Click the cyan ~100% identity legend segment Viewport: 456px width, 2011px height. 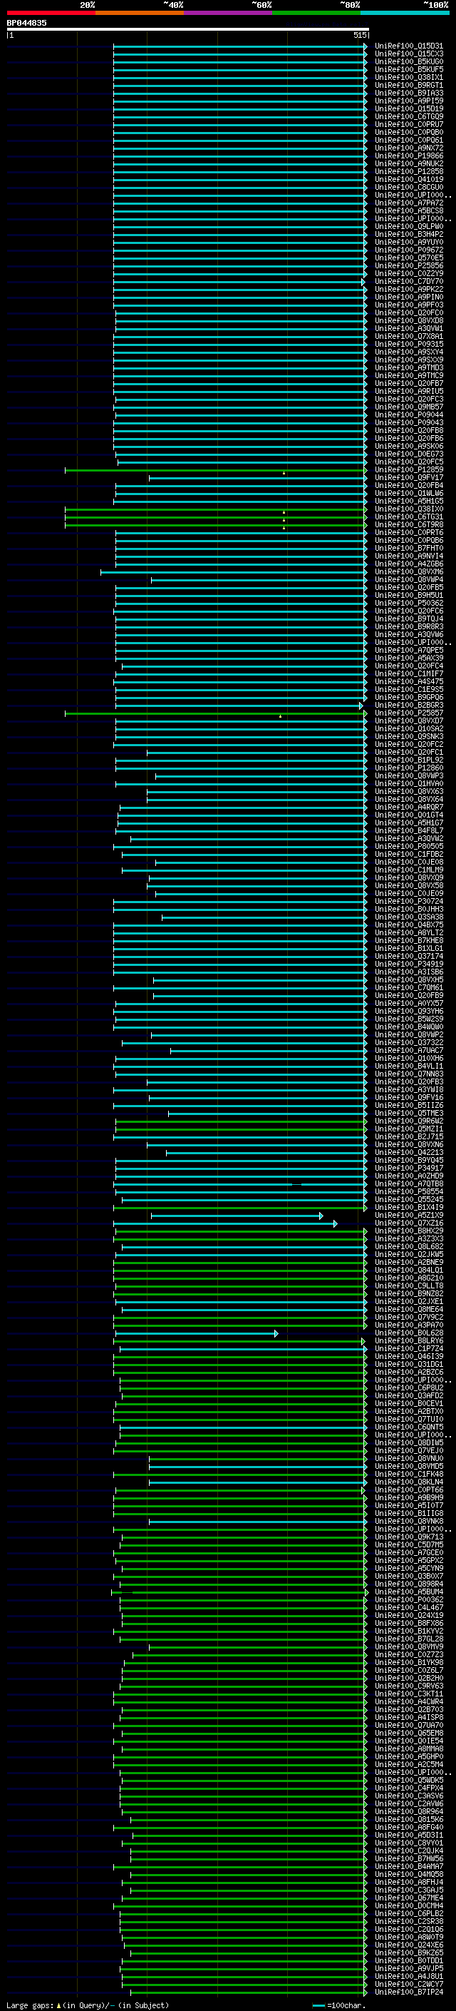405,13
